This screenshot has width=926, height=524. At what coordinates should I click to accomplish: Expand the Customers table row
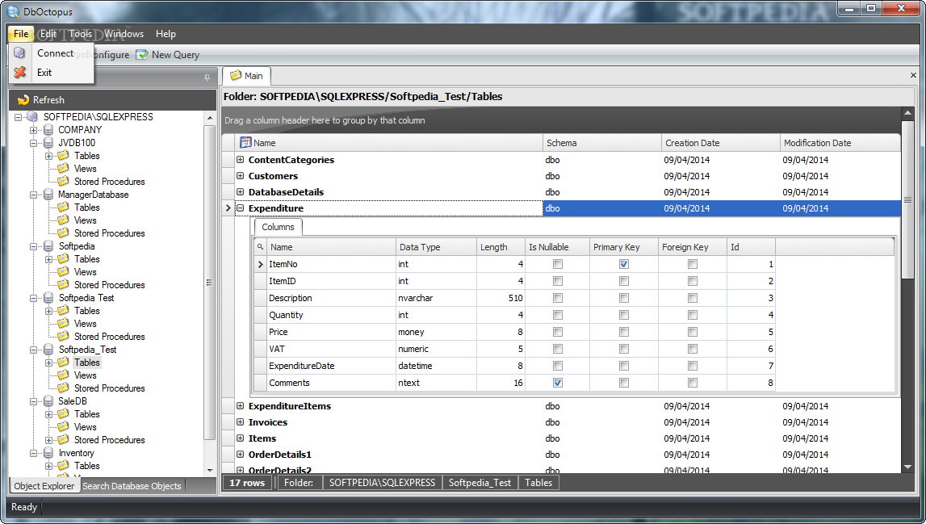pyautogui.click(x=241, y=175)
